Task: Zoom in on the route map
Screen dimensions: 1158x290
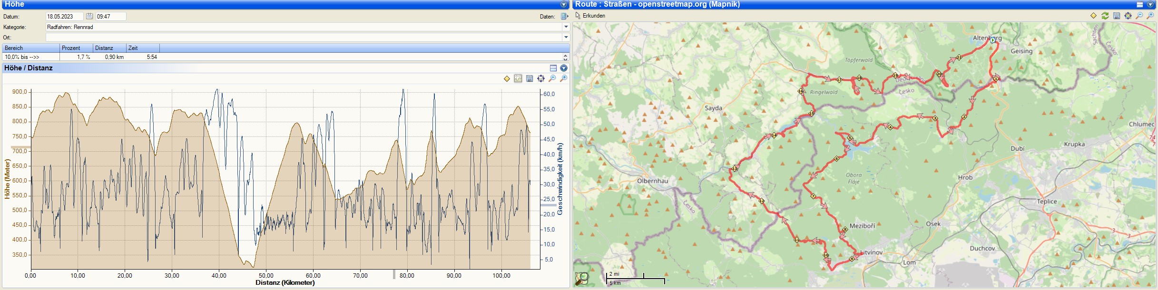Action: [1151, 16]
